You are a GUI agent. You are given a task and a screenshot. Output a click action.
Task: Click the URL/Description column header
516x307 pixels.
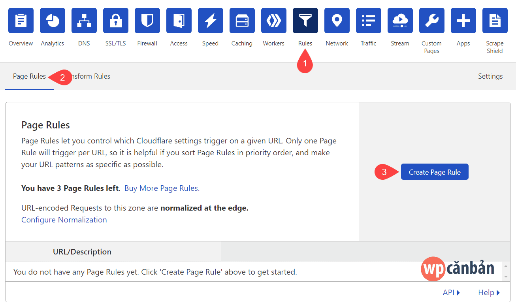82,252
